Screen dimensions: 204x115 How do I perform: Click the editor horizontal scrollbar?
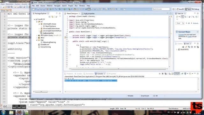tap(118, 69)
